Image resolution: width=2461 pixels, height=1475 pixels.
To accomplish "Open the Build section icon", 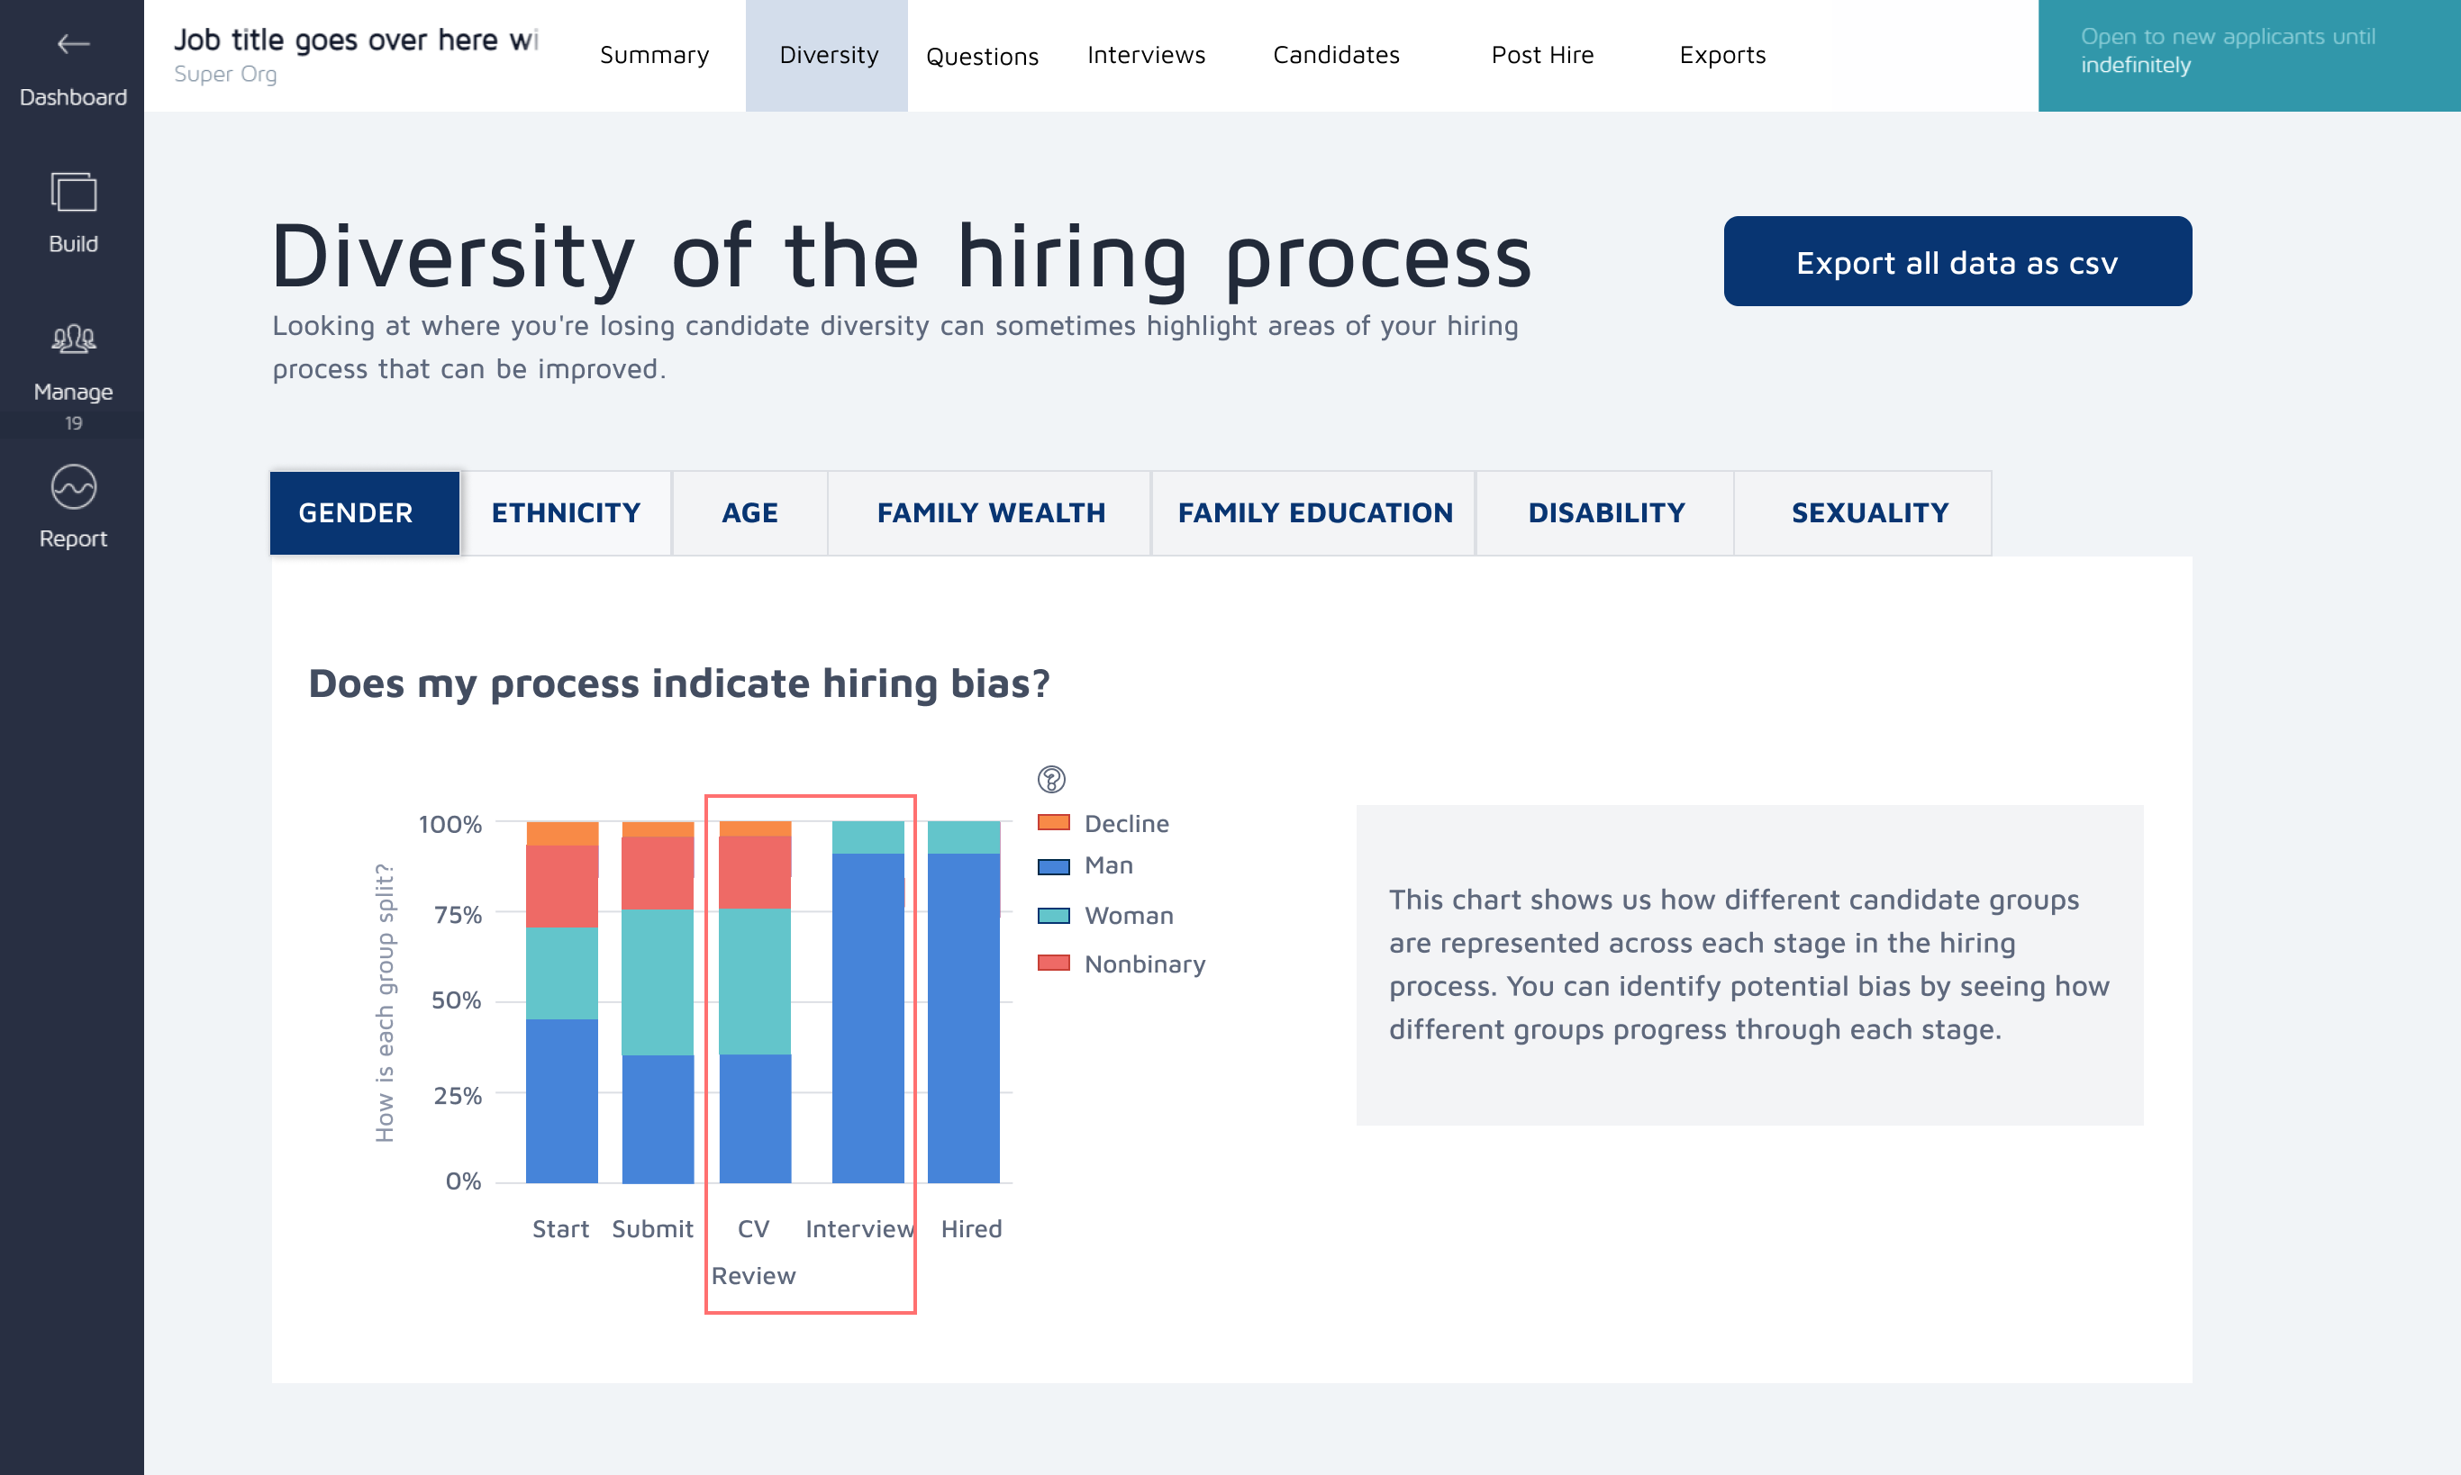I will (73, 192).
